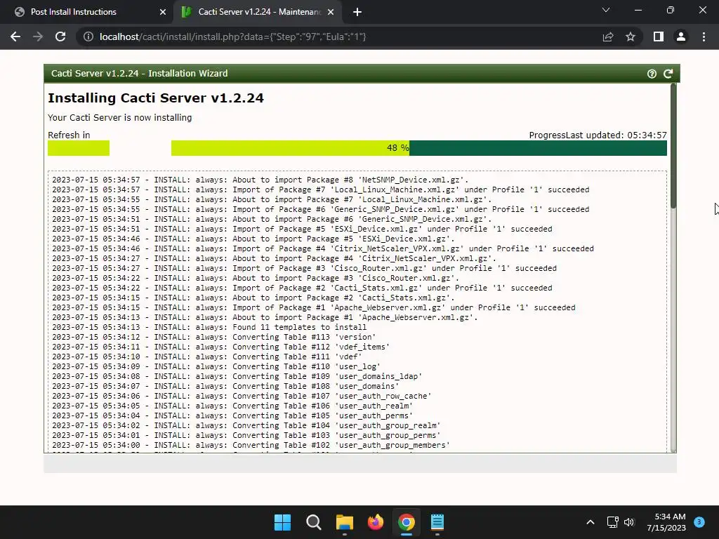Screen dimensions: 719x539
Task: Click 'ProgressLast updated: 05:34:57' text
Action: [598, 135]
